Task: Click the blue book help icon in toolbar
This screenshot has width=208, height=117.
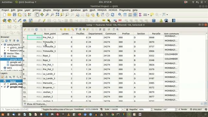Action: pyautogui.click(x=174, y=20)
